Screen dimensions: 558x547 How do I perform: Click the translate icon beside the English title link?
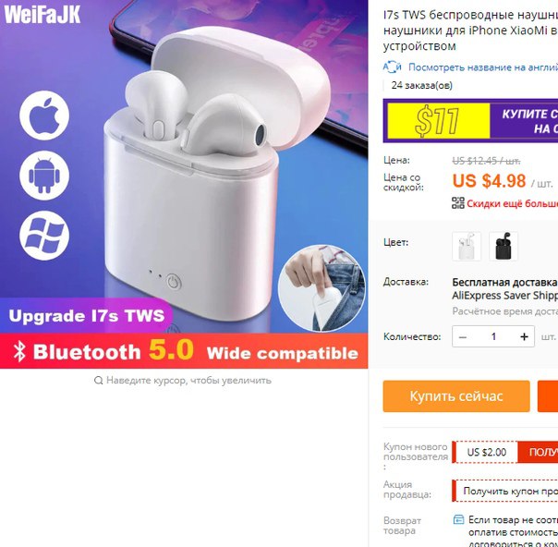click(392, 67)
